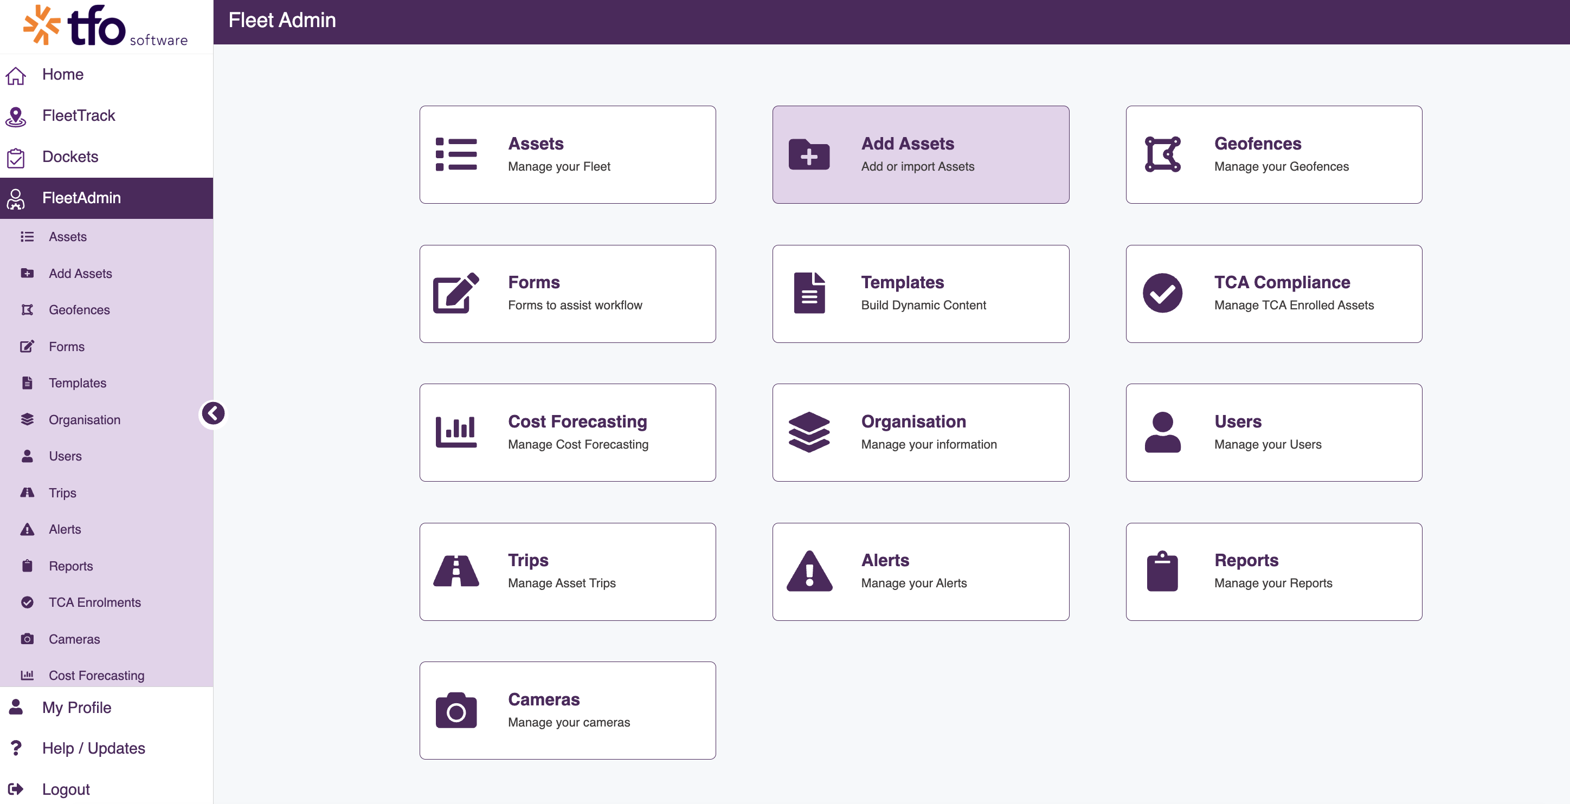
Task: Click the Organisation layers icon in sidebar
Action: 28,419
